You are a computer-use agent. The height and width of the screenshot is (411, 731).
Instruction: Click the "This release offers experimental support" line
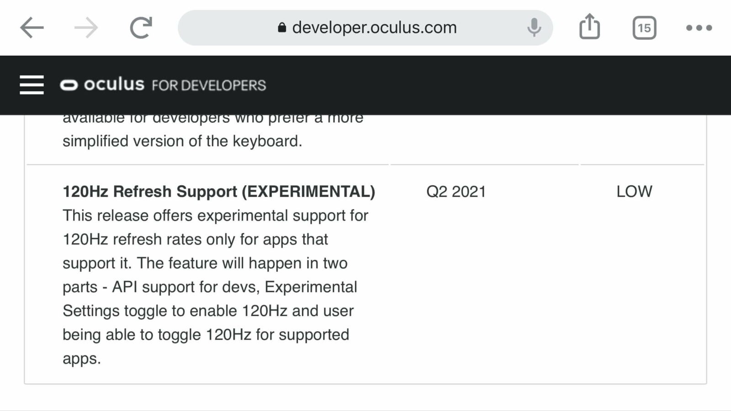(215, 216)
